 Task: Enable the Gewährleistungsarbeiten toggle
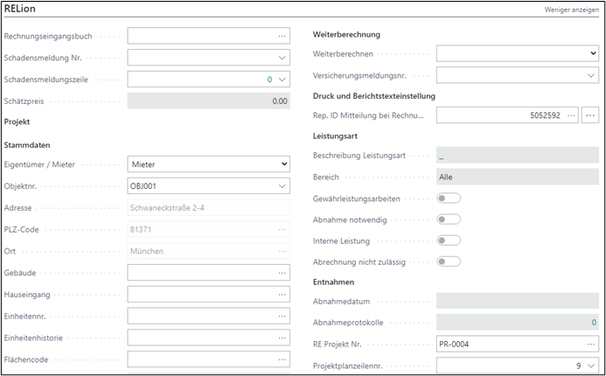pyautogui.click(x=449, y=198)
